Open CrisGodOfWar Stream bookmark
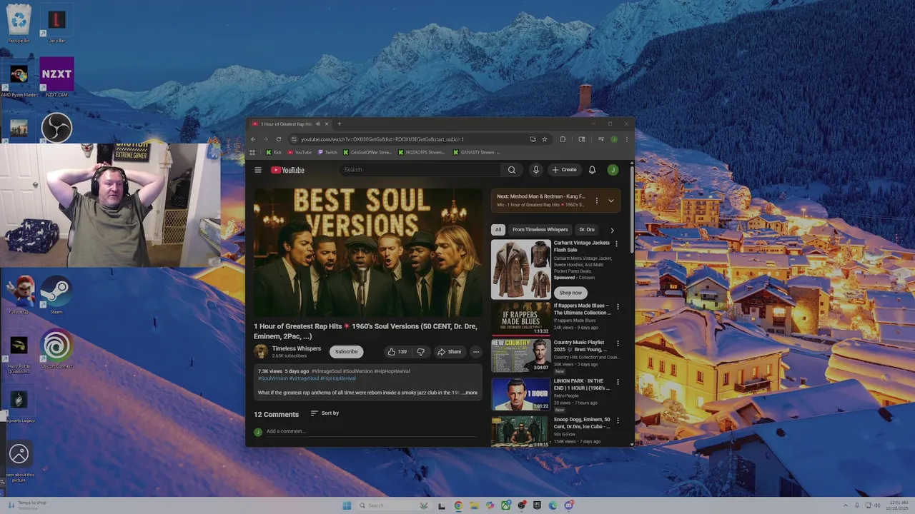 tap(367, 152)
